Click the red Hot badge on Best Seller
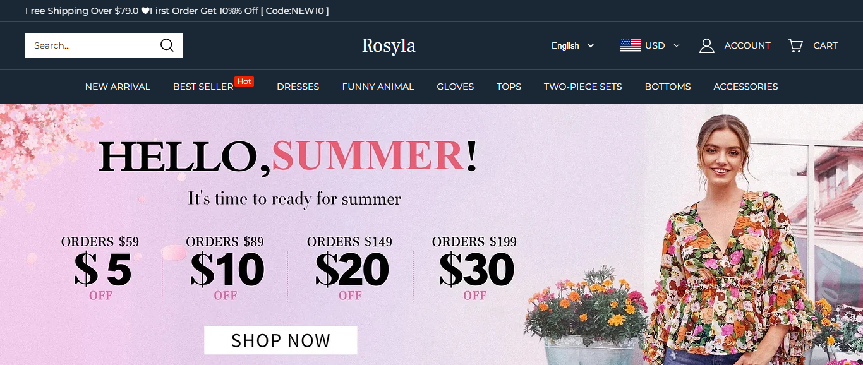Image resolution: width=863 pixels, height=365 pixels. [x=244, y=81]
